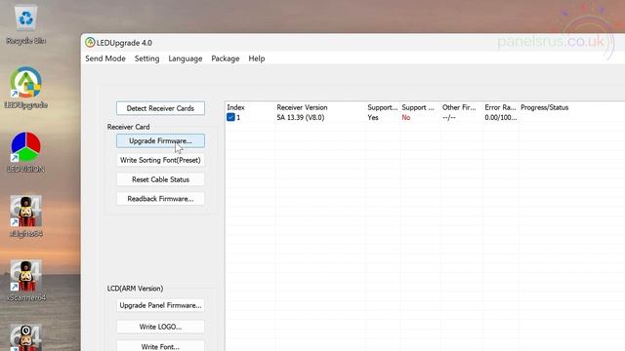Click the red 'No' support cell
The image size is (625, 351).
(x=406, y=117)
